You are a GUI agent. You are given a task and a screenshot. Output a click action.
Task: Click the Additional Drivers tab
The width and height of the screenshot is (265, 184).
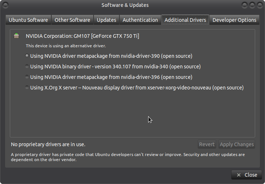pyautogui.click(x=185, y=20)
